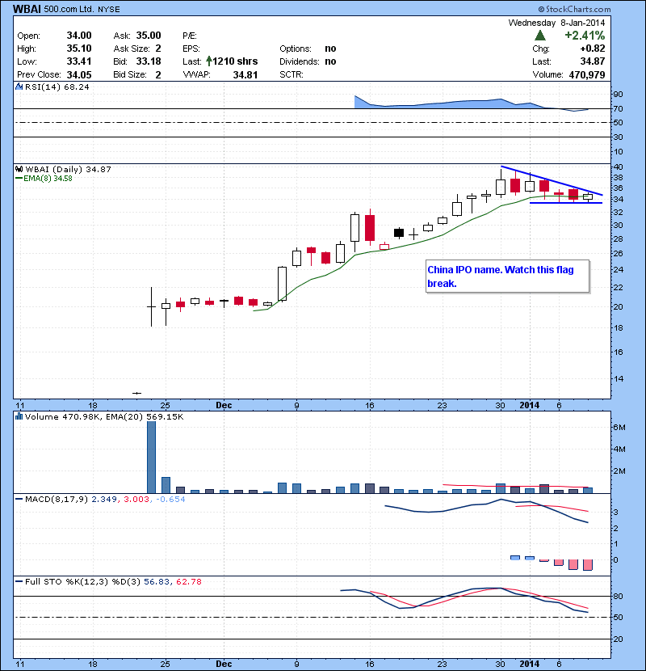Click the Dec label under the price chart

point(224,405)
